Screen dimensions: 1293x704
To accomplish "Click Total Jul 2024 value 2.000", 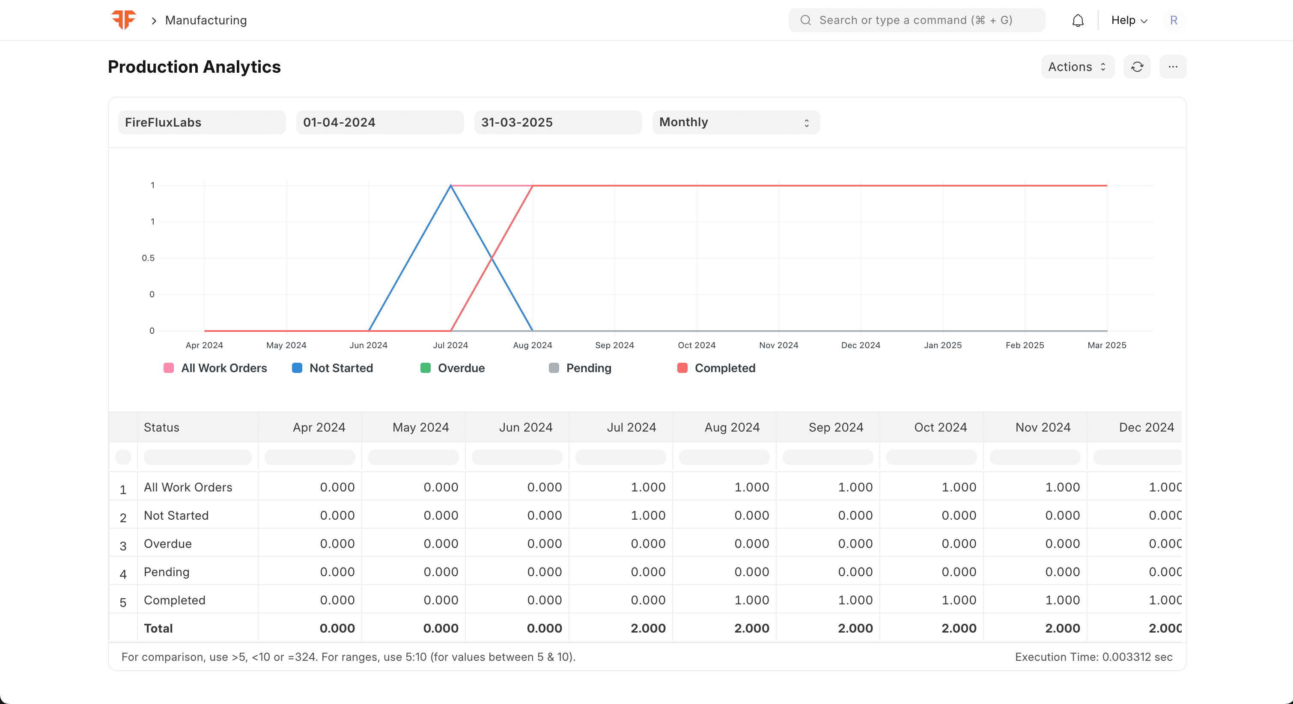I will 648,628.
